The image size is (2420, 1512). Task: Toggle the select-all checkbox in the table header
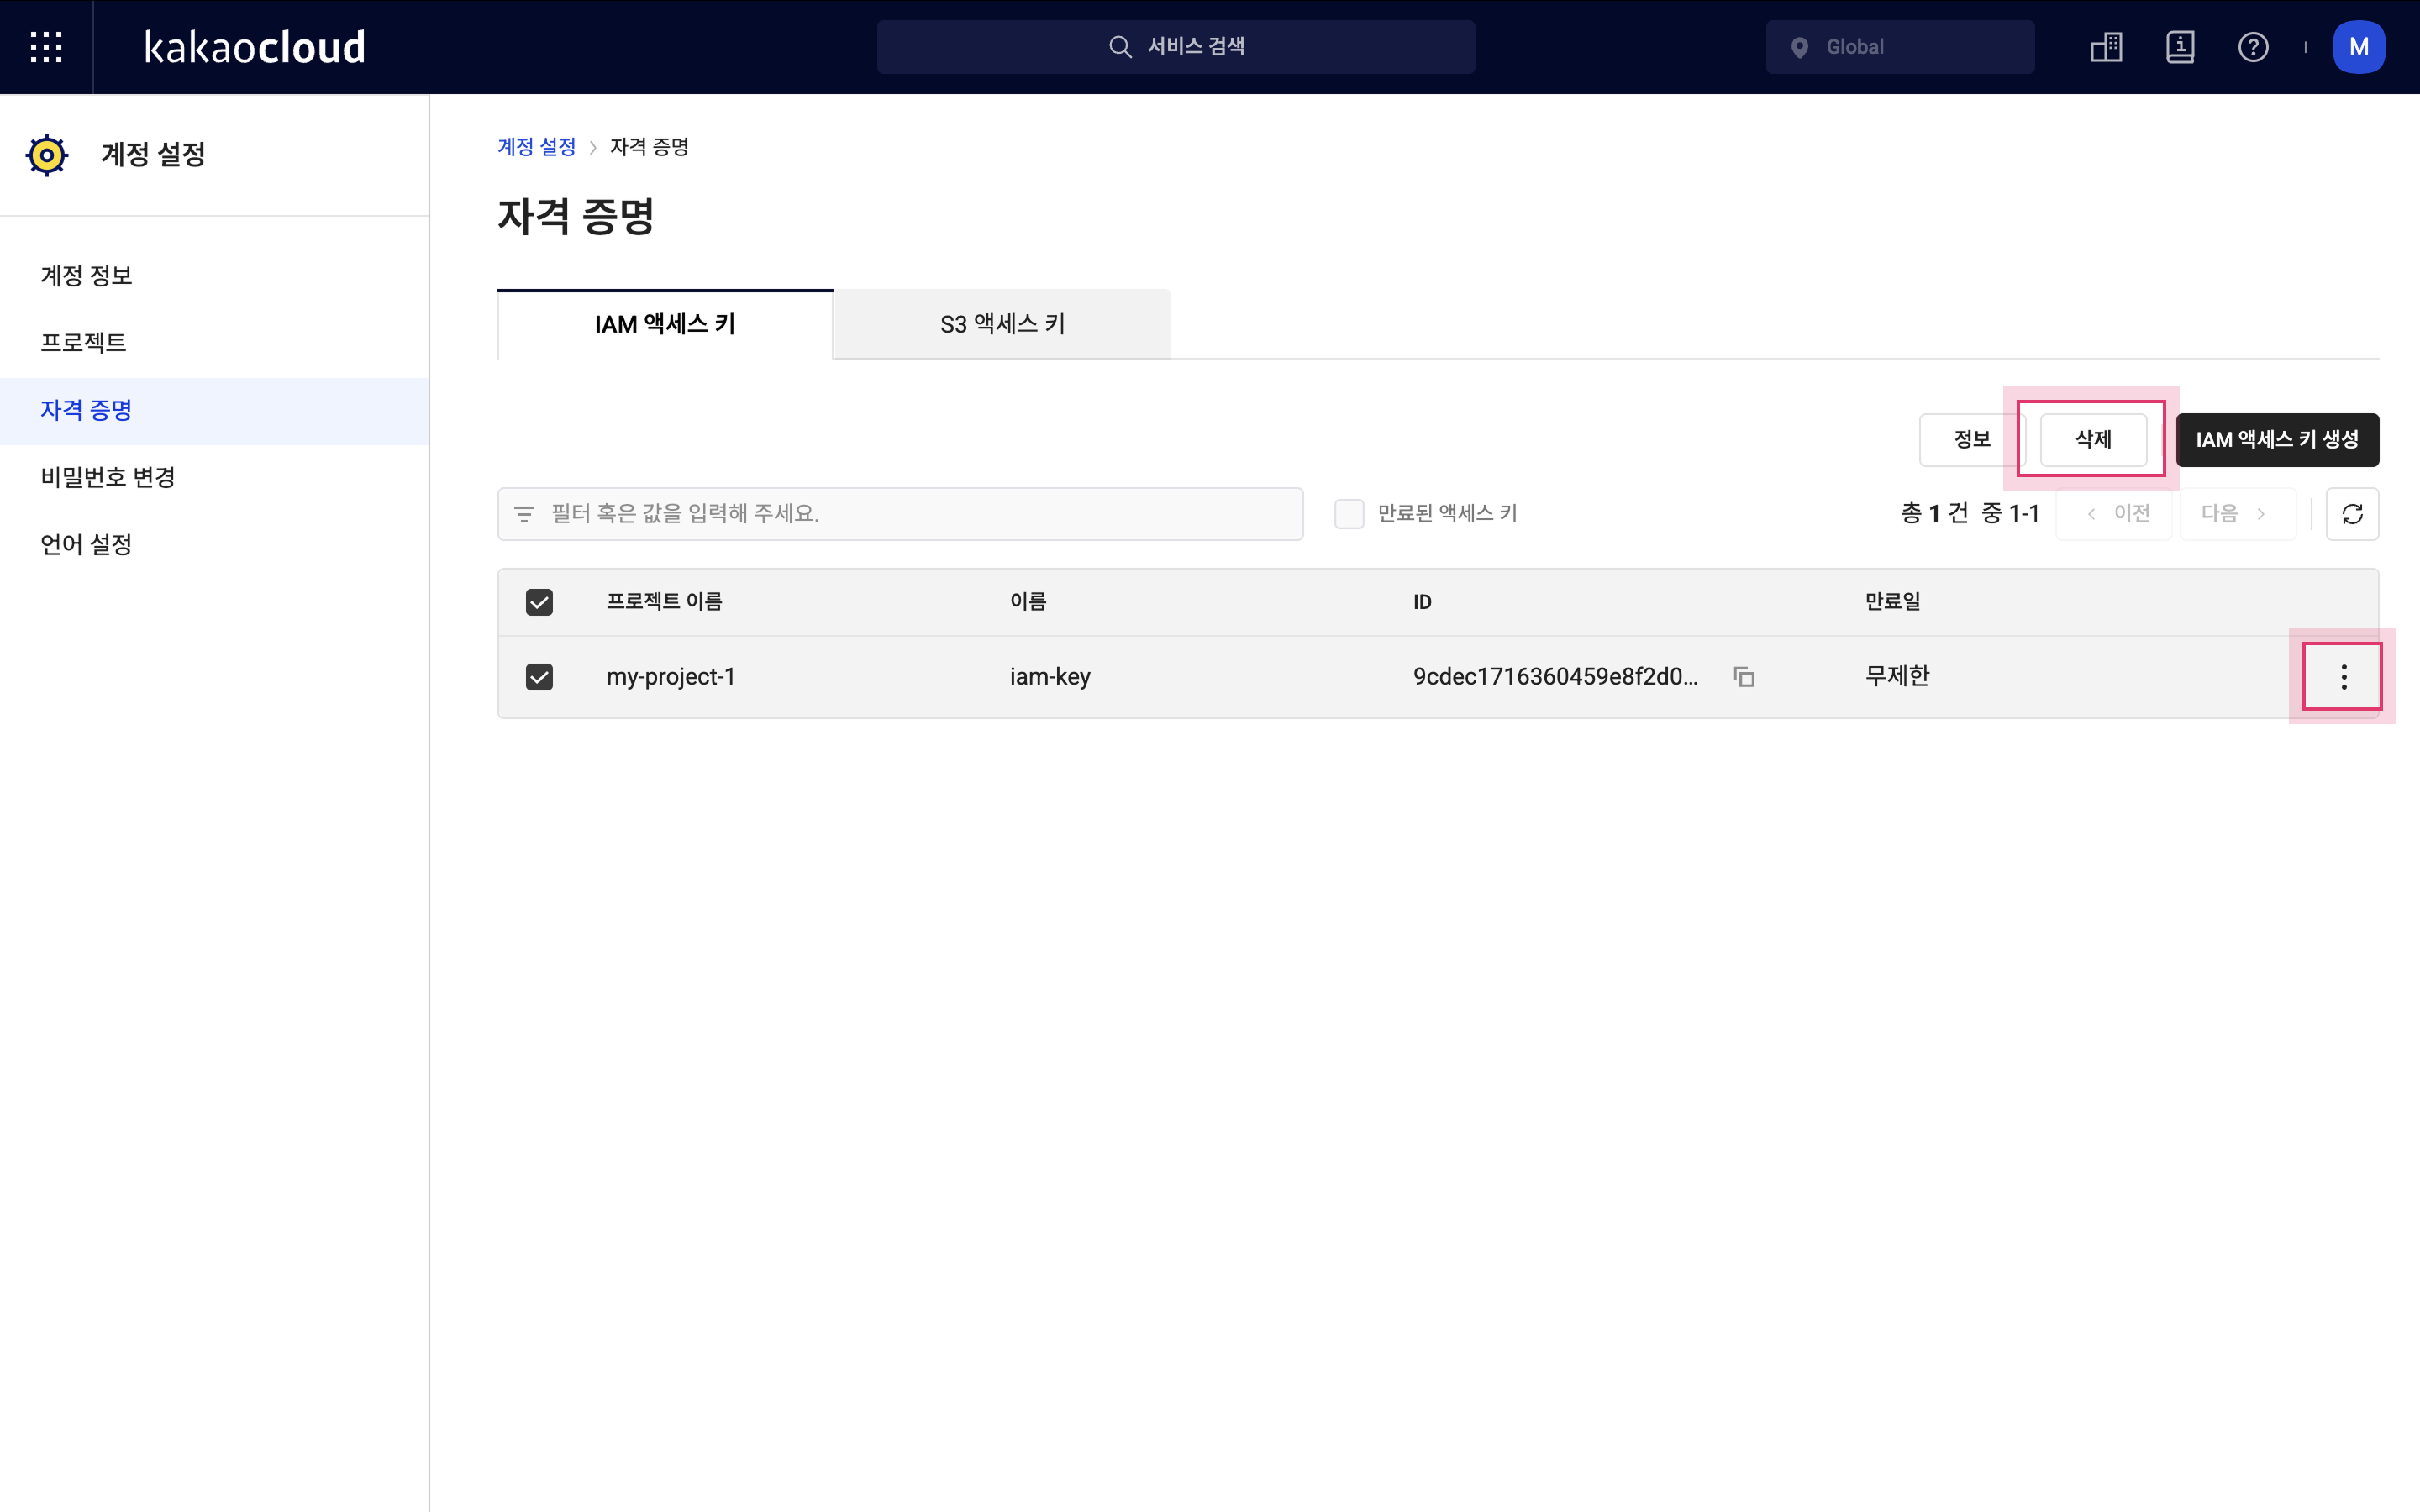539,602
